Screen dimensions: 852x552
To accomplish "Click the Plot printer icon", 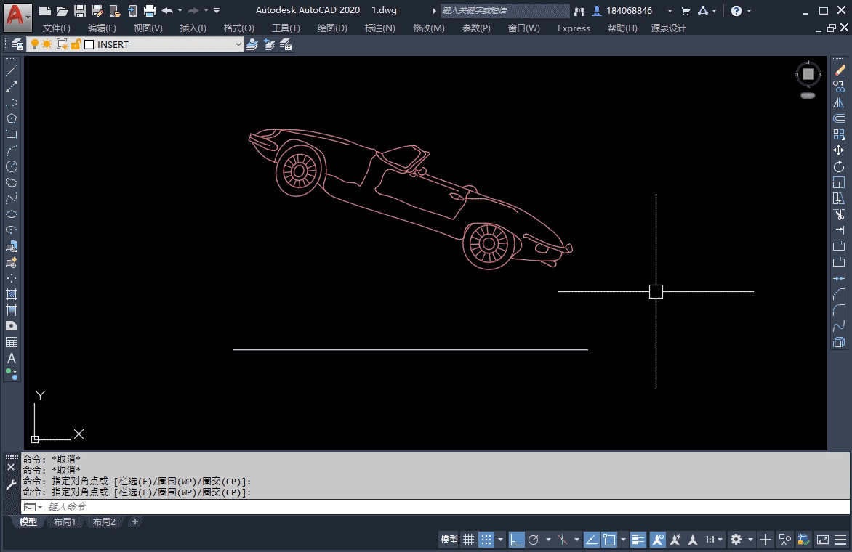I will pos(150,11).
